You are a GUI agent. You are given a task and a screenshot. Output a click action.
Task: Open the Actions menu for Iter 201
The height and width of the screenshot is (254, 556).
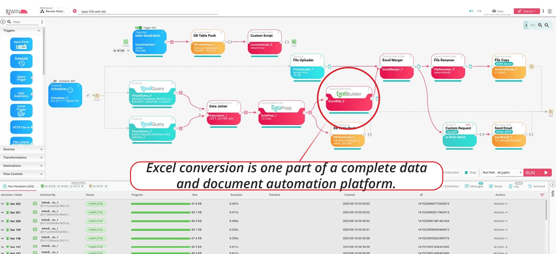tap(500, 212)
